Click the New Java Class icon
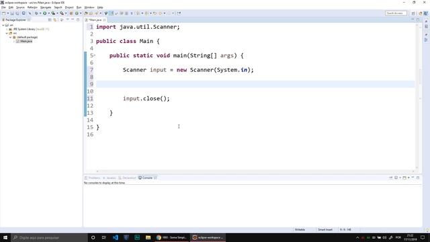The image size is (430, 242). click(77, 13)
